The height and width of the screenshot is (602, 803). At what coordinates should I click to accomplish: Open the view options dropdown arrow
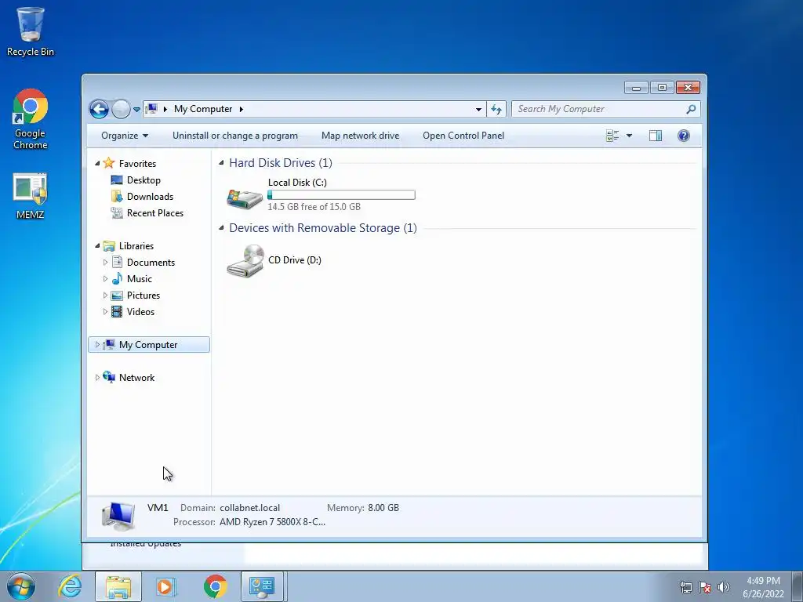click(x=630, y=136)
